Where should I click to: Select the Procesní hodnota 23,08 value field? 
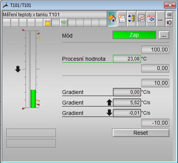pos(127,59)
